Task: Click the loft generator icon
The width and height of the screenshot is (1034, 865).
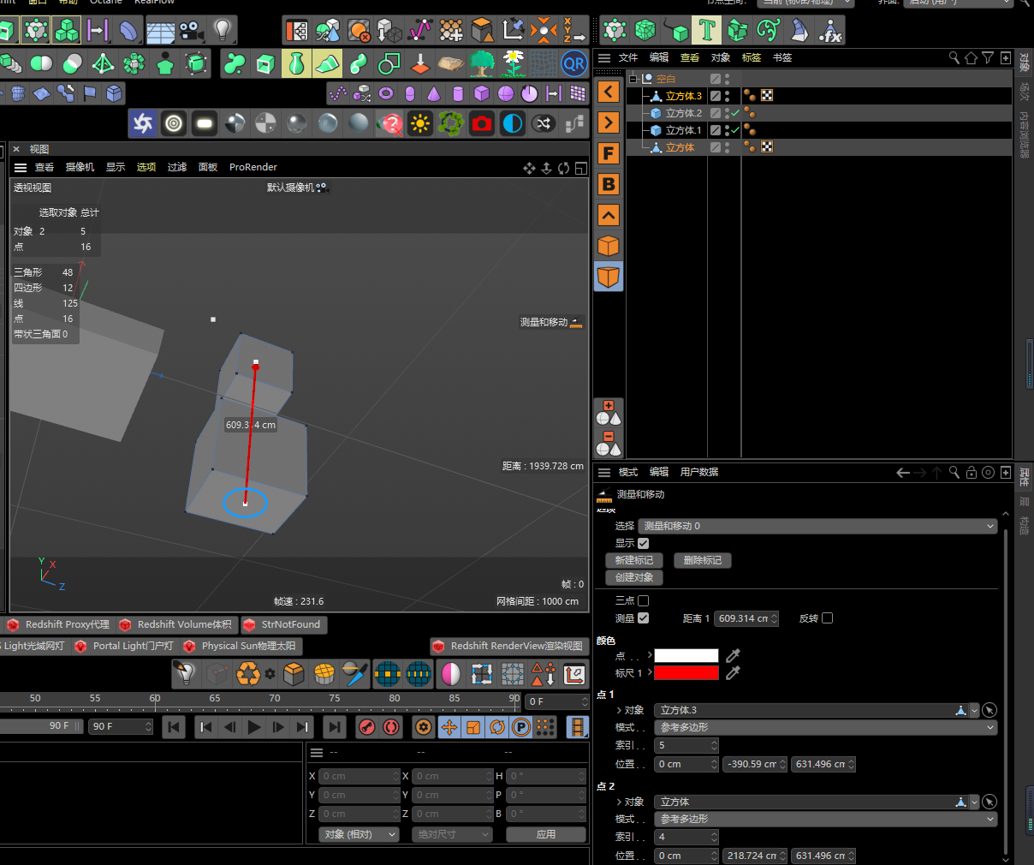Action: coord(327,63)
